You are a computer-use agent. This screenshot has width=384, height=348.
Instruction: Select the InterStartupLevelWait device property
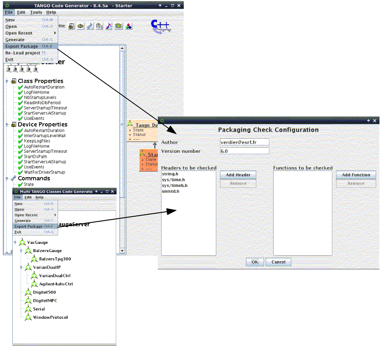(x=45, y=136)
